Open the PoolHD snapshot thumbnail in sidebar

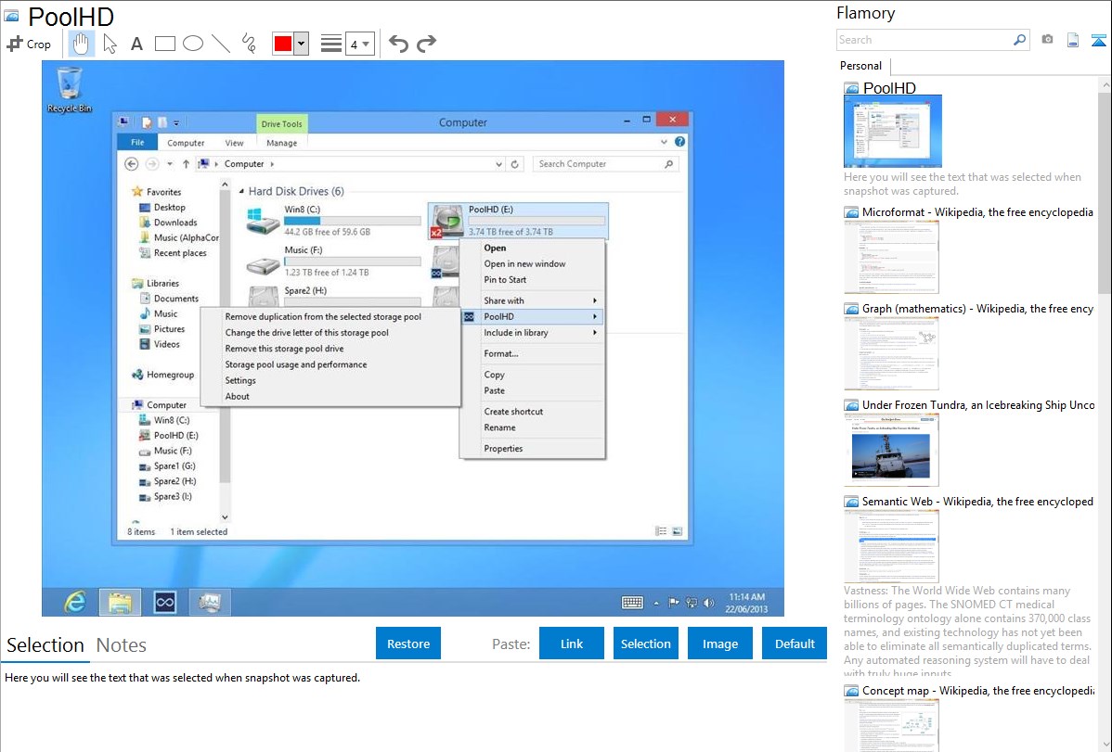pos(893,131)
